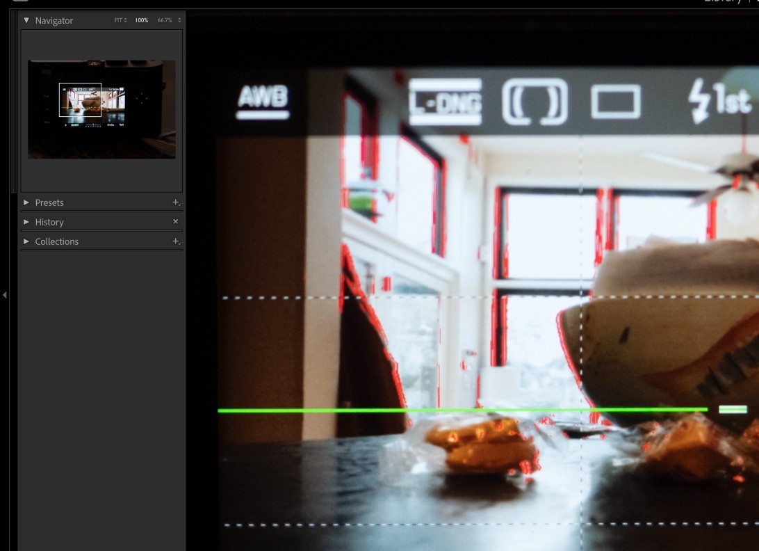The width and height of the screenshot is (759, 551).
Task: Expand the Presets panel disclosure triangle
Action: click(x=26, y=202)
